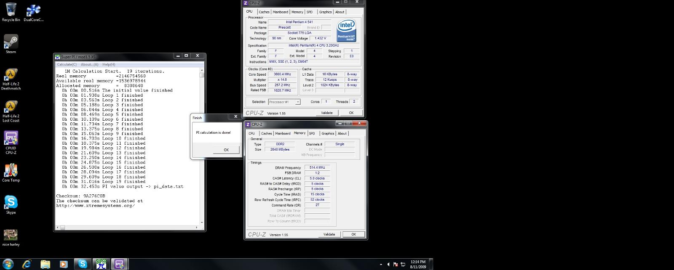Open the Calculate(C) menu in Super PI
674x270 pixels.
pos(67,64)
